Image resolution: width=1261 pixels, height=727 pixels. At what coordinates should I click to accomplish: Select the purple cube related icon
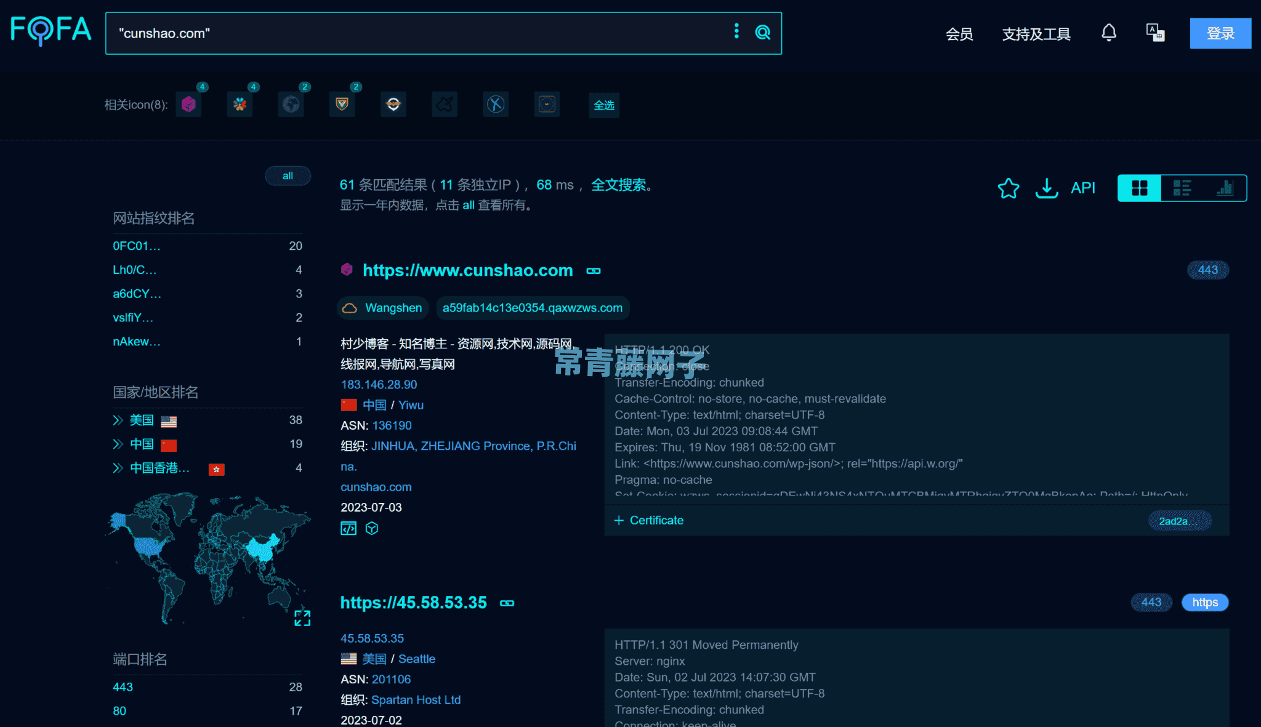pyautogui.click(x=188, y=105)
